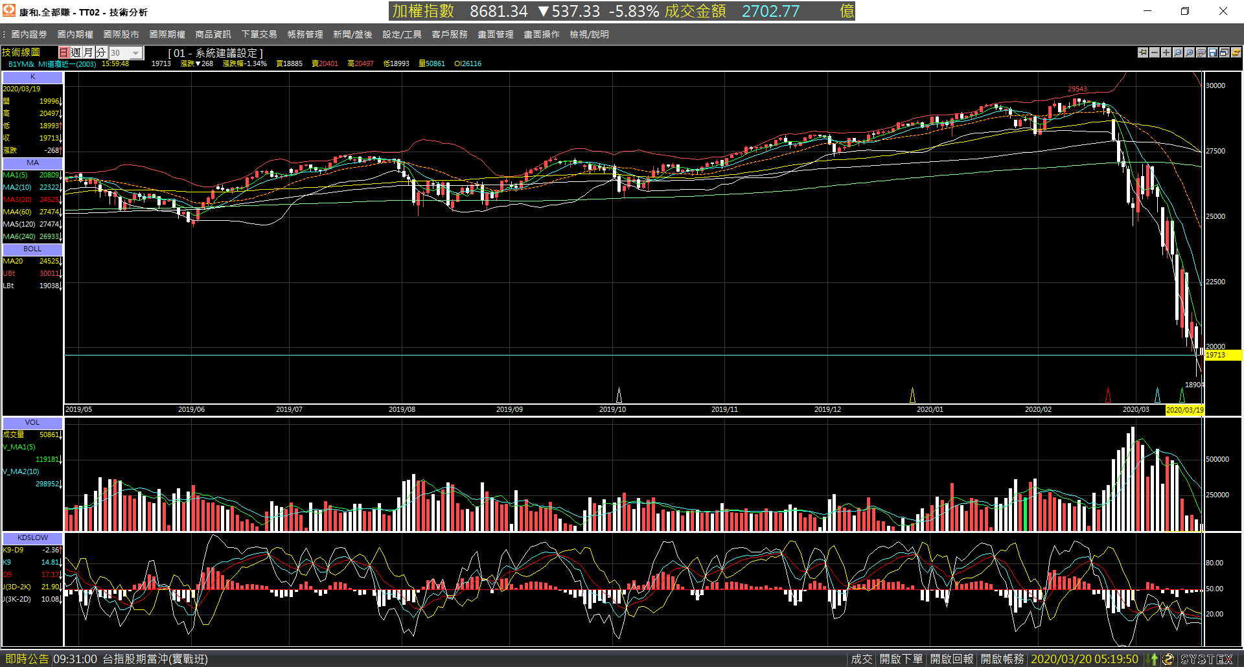This screenshot has height=667, width=1244.
Task: Select 週 weekly period toggle
Action: pos(76,52)
